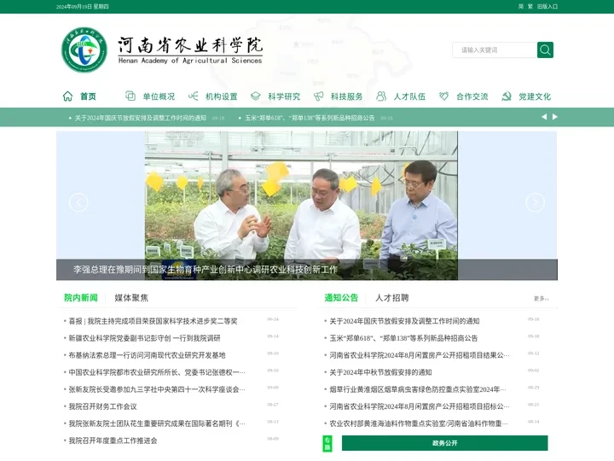Open the 科技服务 menu
614x461 pixels.
coord(346,96)
